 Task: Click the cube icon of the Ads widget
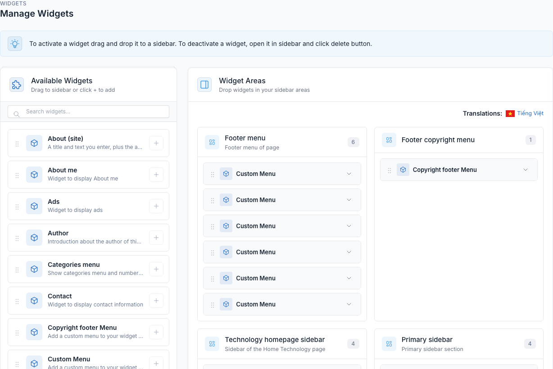click(34, 206)
